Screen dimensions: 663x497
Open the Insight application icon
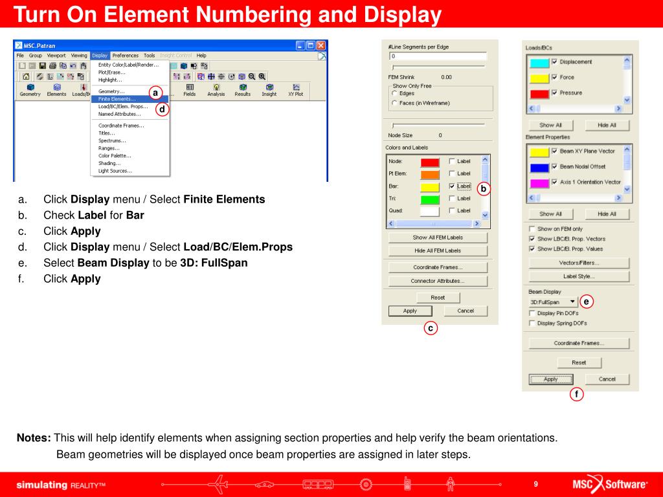tap(269, 90)
